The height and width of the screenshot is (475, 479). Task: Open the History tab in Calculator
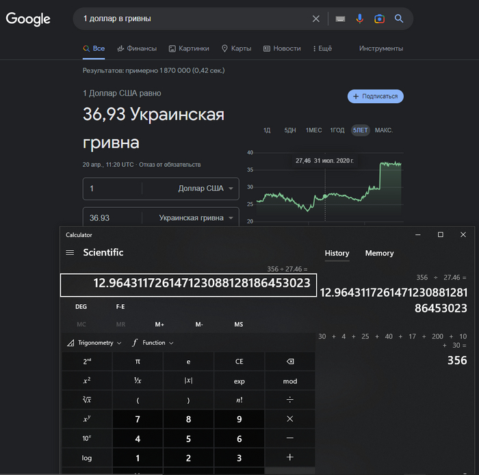[337, 253]
